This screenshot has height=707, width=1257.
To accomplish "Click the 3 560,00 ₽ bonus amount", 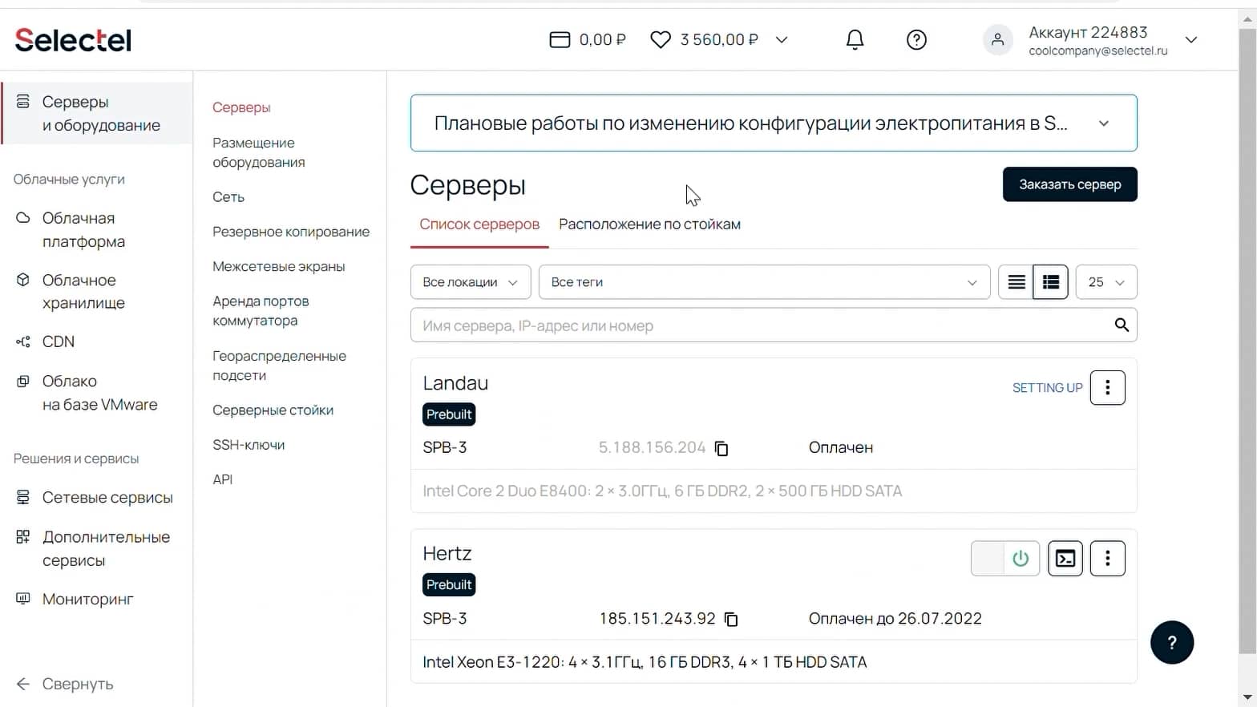I will click(719, 40).
